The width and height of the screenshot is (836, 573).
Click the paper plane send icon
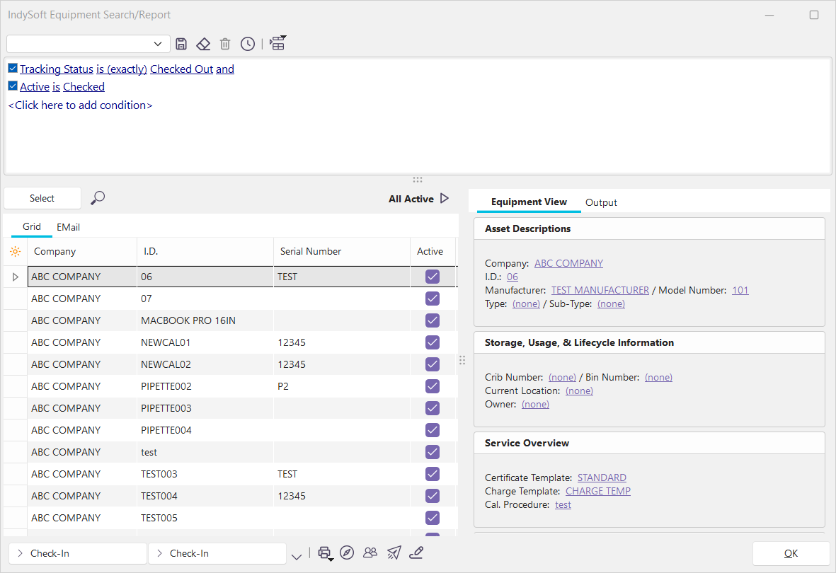pyautogui.click(x=394, y=553)
